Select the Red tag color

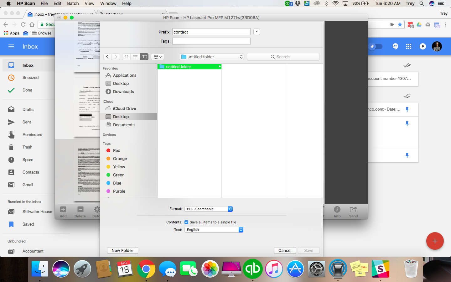[116, 150]
